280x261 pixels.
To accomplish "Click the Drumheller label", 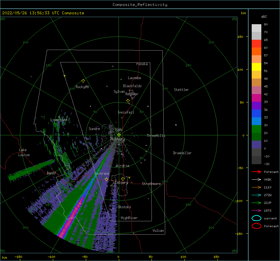I will (x=182, y=153).
